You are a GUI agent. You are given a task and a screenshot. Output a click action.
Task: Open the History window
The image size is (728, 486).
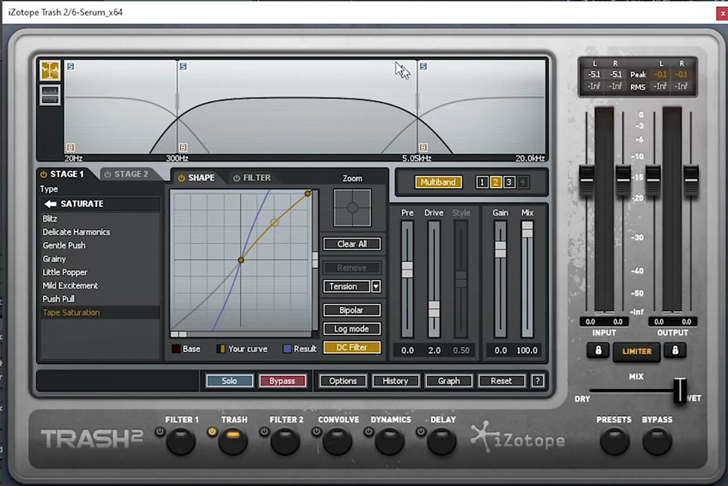pyautogui.click(x=395, y=381)
